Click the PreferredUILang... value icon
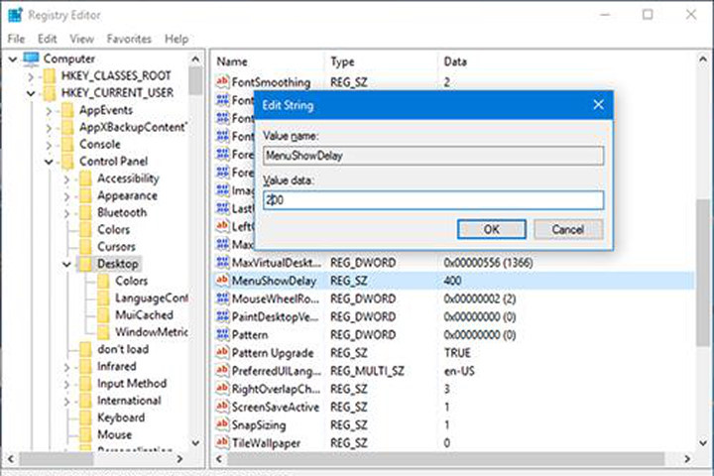 pos(222,371)
